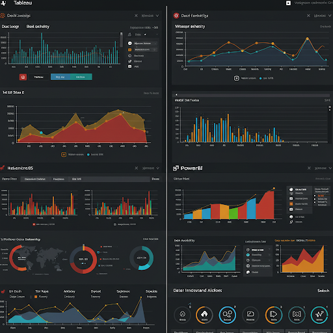Click the PowerBI logo icon
This screenshot has height=333, width=333.
176,168
